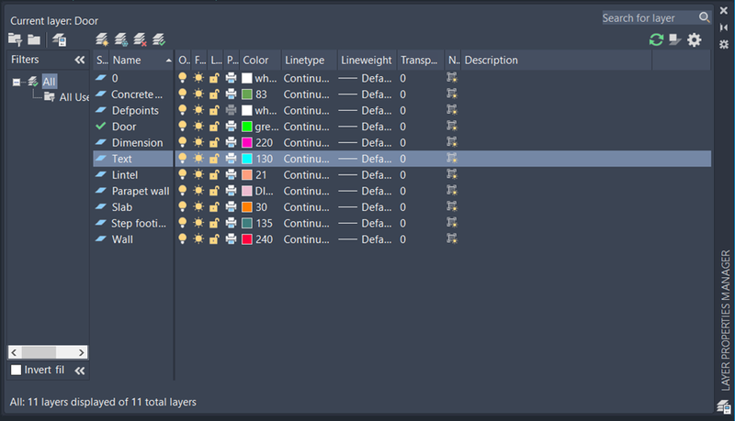The height and width of the screenshot is (421, 735).
Task: Click the New Group Filter icon
Action: tap(34, 39)
